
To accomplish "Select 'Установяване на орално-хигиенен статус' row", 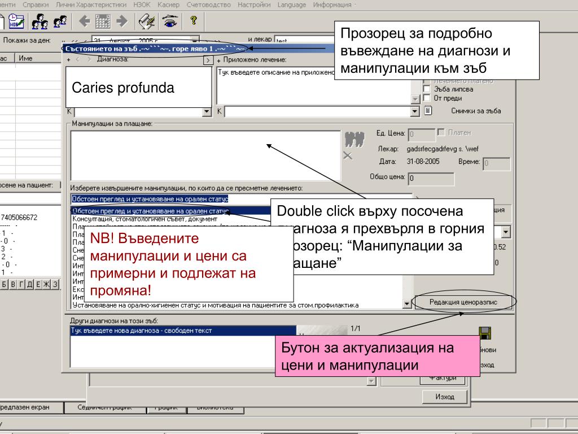I will [x=216, y=305].
